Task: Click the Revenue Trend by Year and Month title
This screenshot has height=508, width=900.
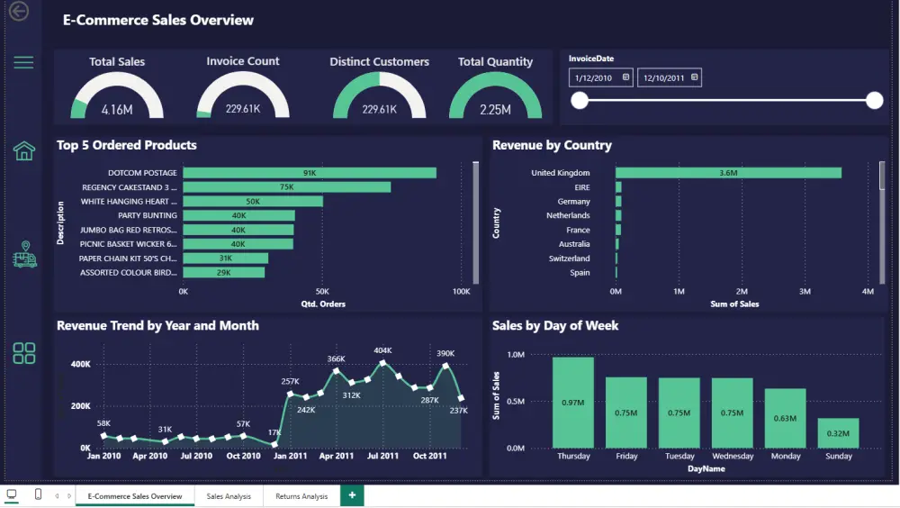Action: (x=157, y=326)
